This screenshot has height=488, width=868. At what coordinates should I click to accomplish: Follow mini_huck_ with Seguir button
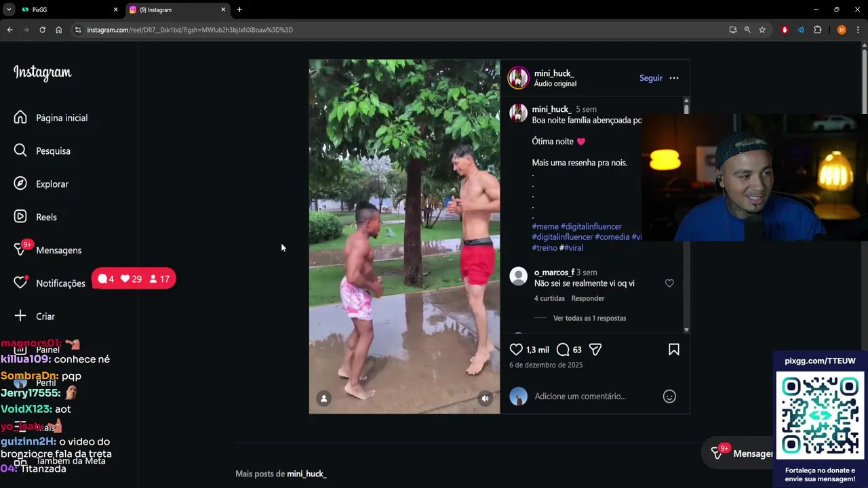tap(650, 78)
